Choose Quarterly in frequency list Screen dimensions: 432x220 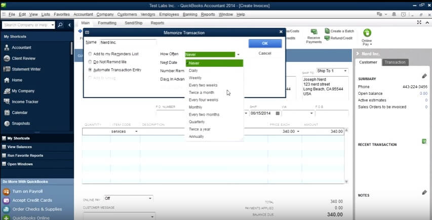point(214,122)
